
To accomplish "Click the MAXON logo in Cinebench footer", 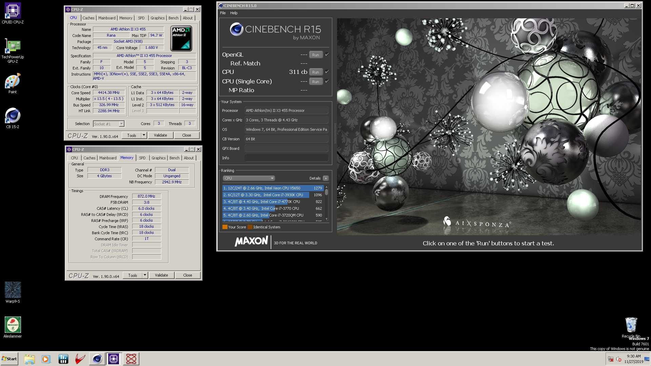I will pos(251,241).
